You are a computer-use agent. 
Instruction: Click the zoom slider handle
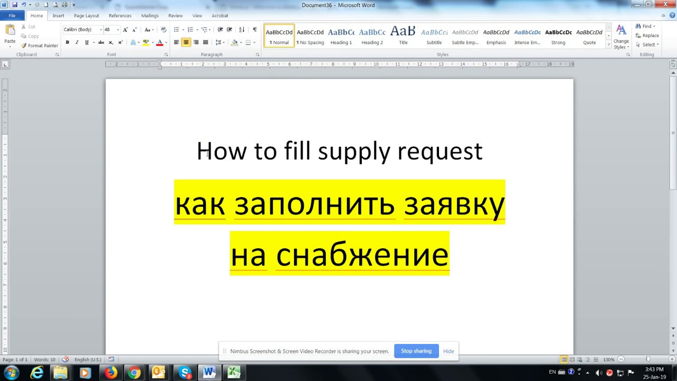pyautogui.click(x=648, y=359)
